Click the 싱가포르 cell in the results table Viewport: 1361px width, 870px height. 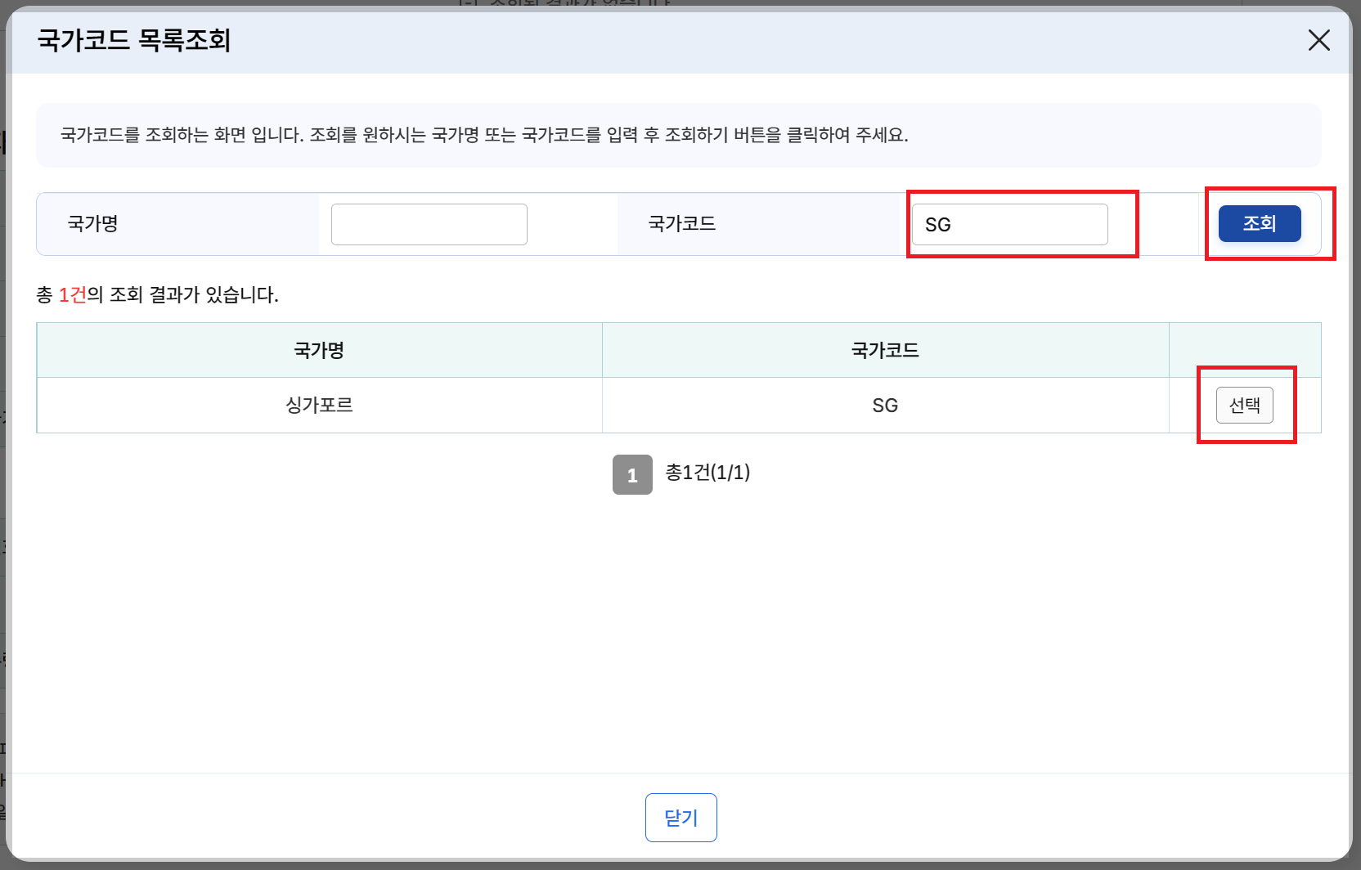tap(319, 405)
